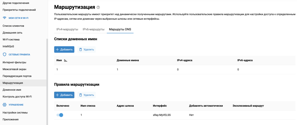Switch to the IPv4-маршруты tab
297x125 pixels.
coord(67,29)
